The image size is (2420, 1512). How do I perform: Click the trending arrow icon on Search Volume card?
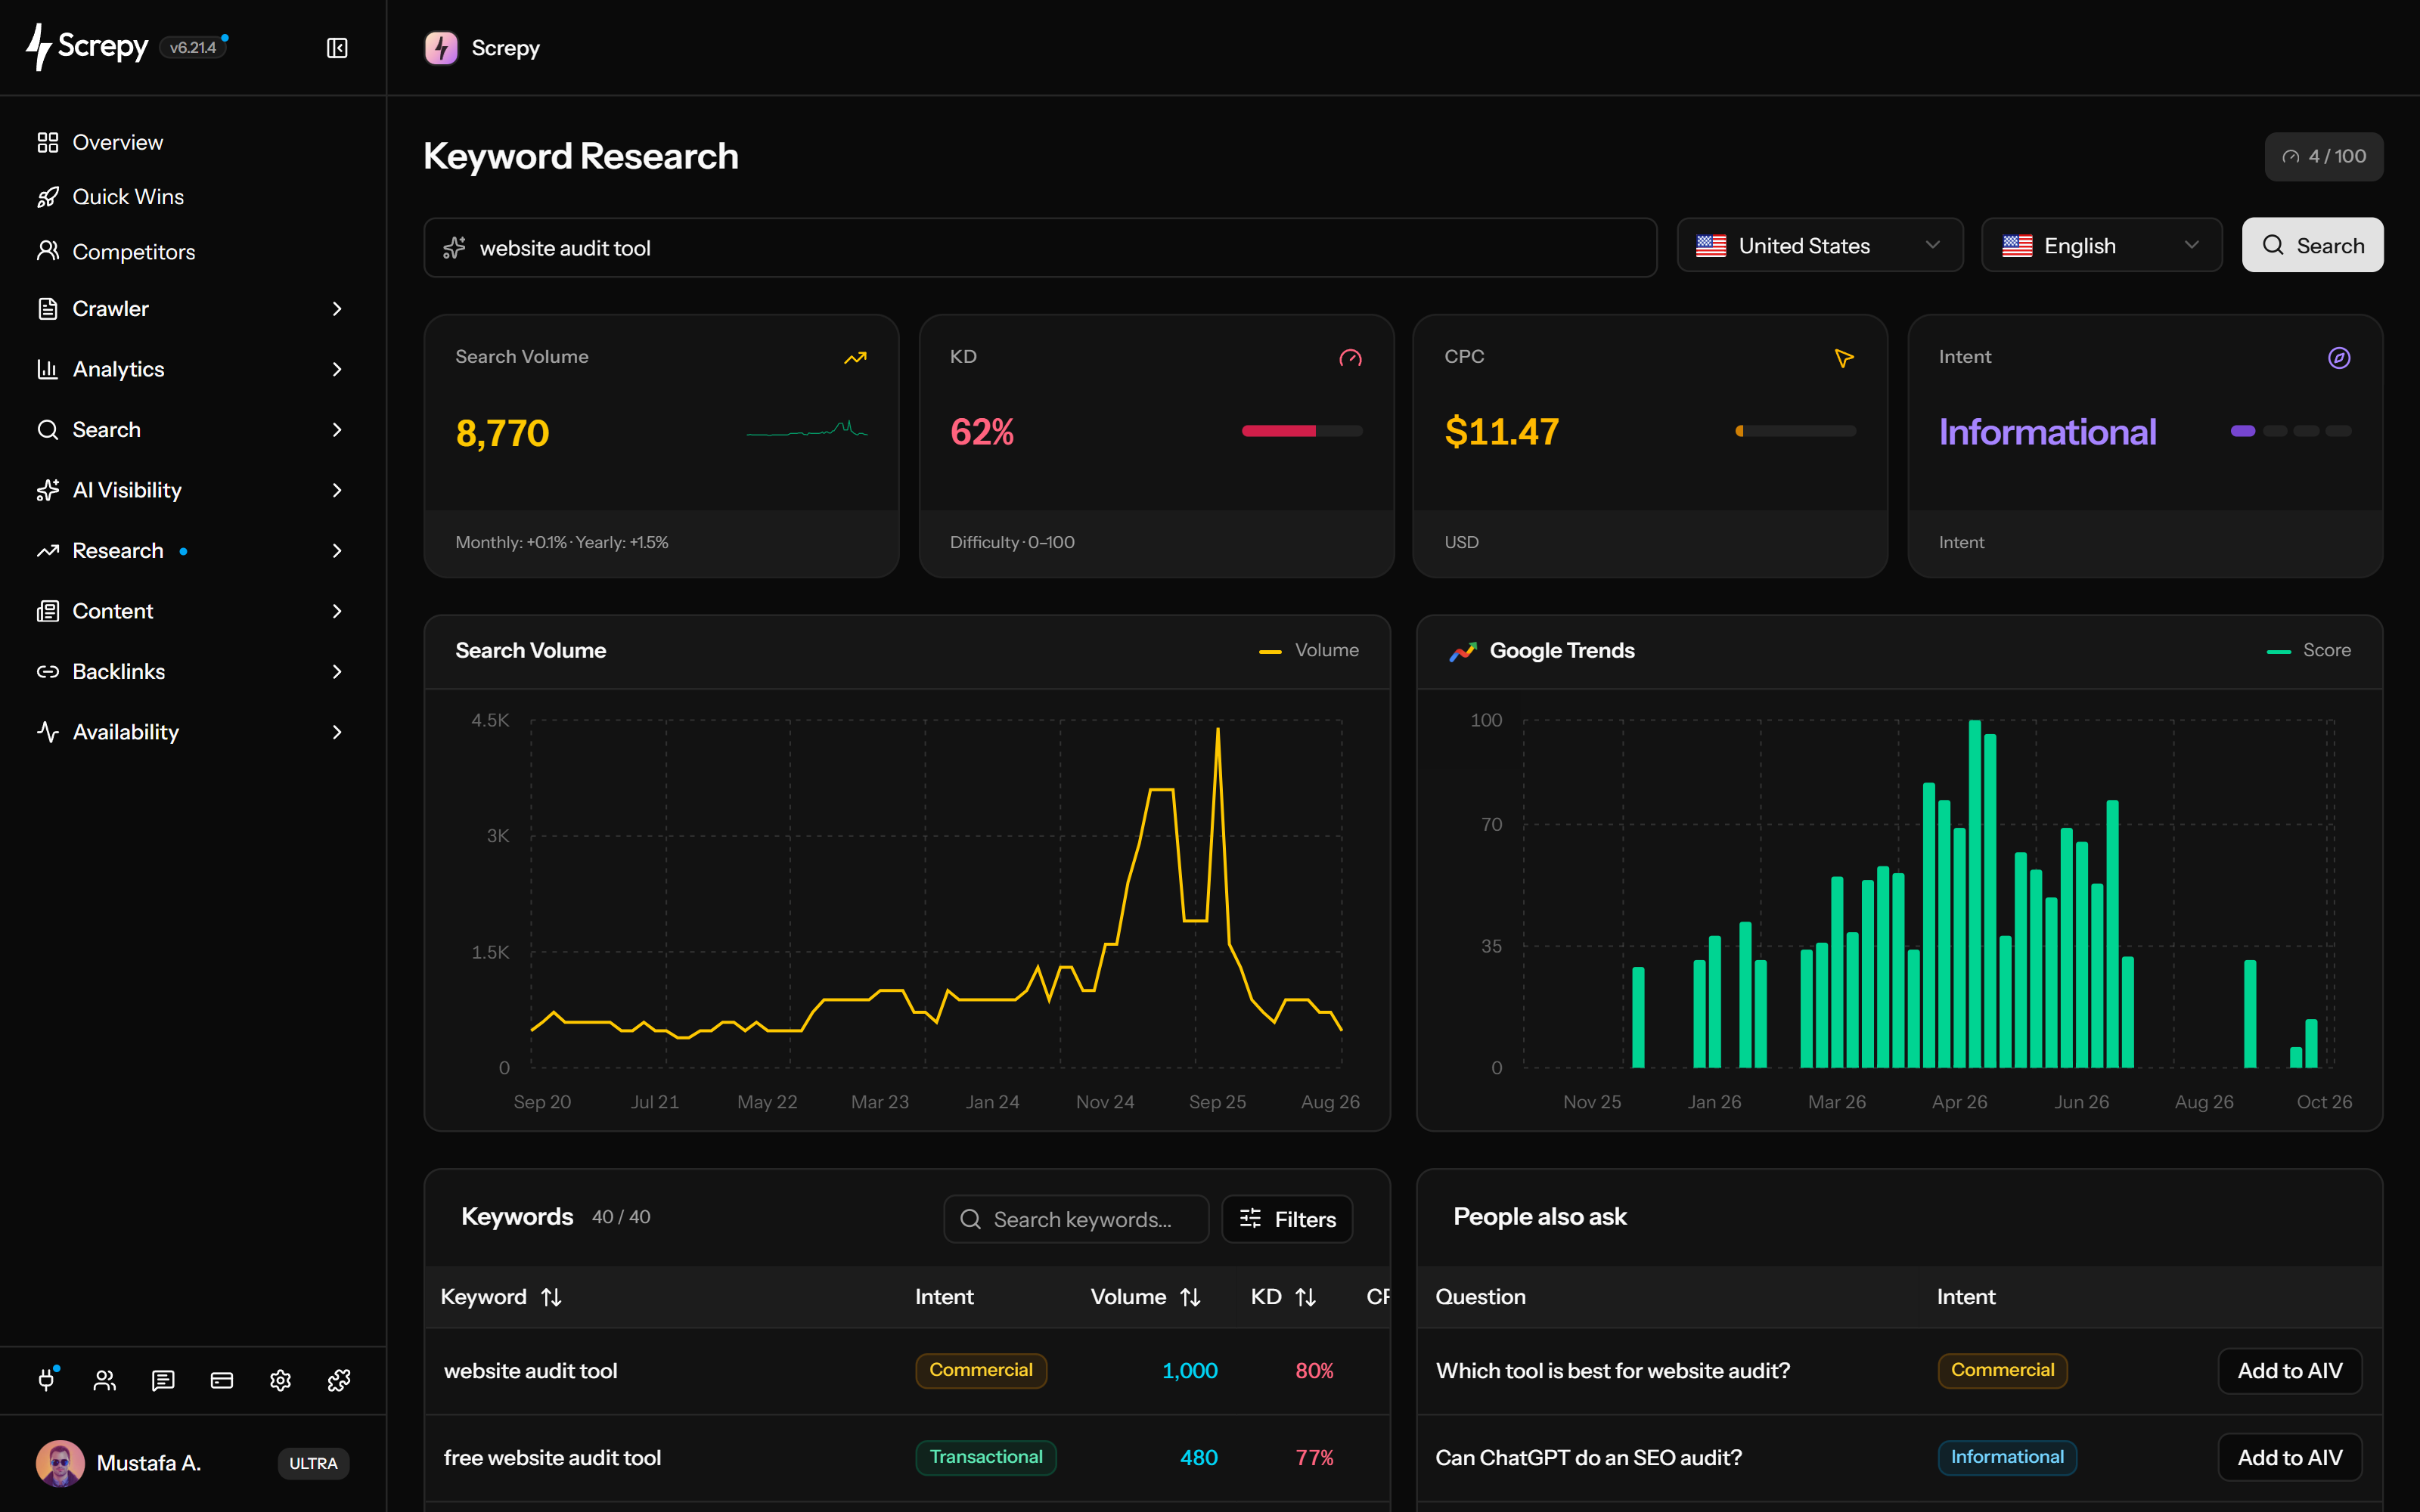pyautogui.click(x=855, y=358)
